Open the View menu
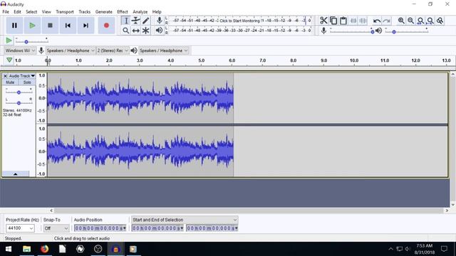 pos(46,12)
